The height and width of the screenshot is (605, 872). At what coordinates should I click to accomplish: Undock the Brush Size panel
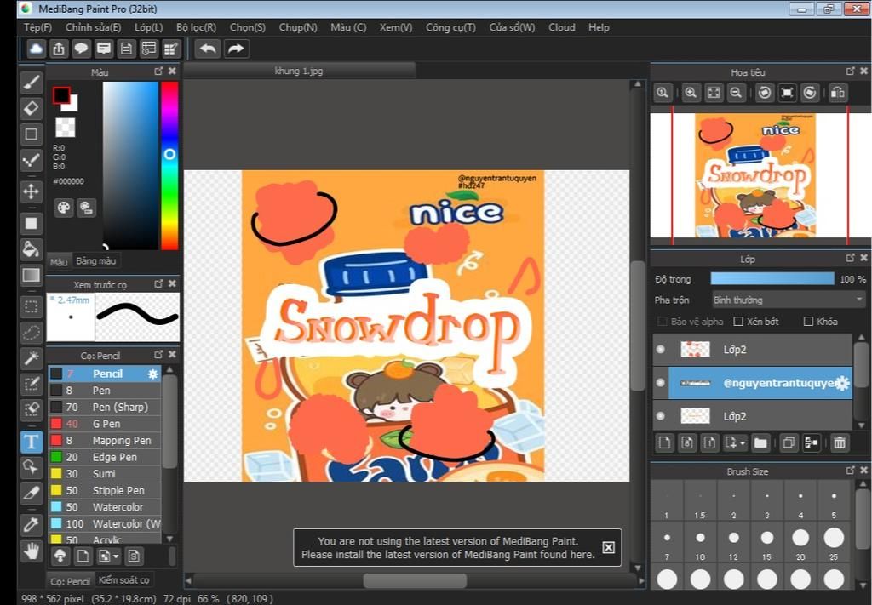point(850,471)
